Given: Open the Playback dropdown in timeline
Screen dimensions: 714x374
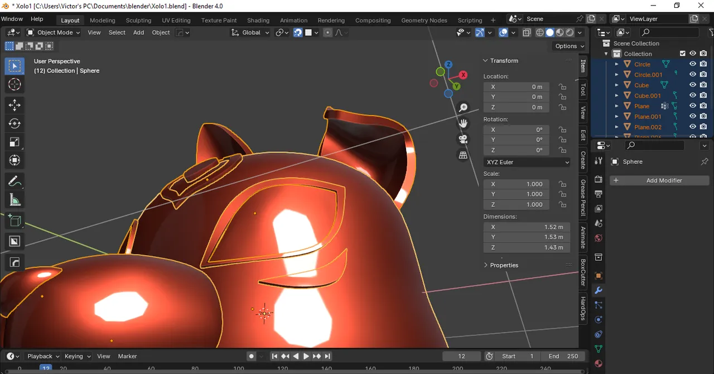Looking at the screenshot, I should (43, 356).
